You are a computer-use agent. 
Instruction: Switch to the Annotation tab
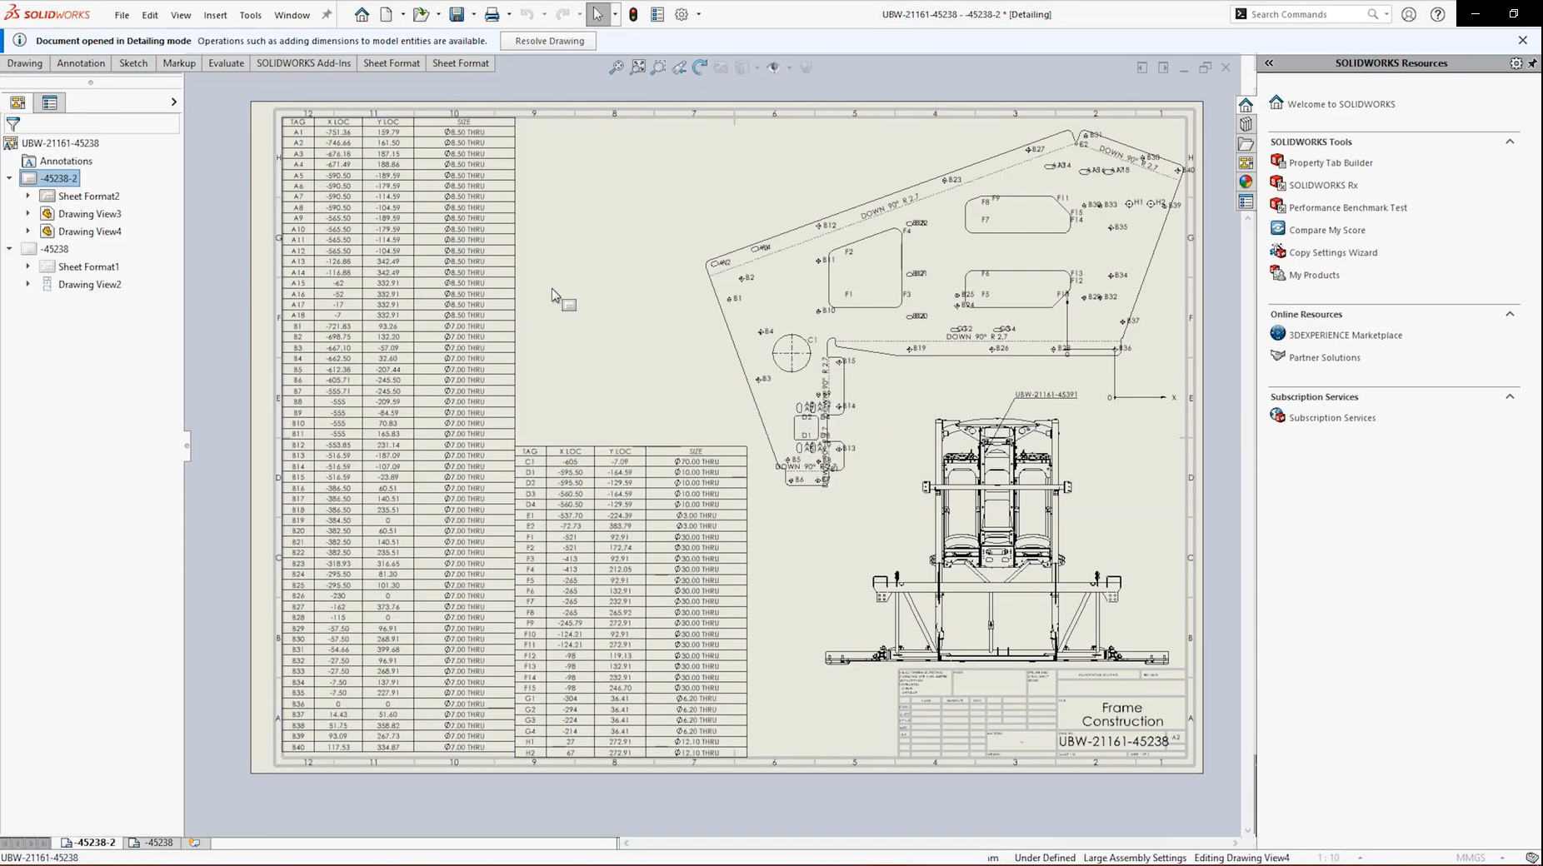click(x=81, y=63)
